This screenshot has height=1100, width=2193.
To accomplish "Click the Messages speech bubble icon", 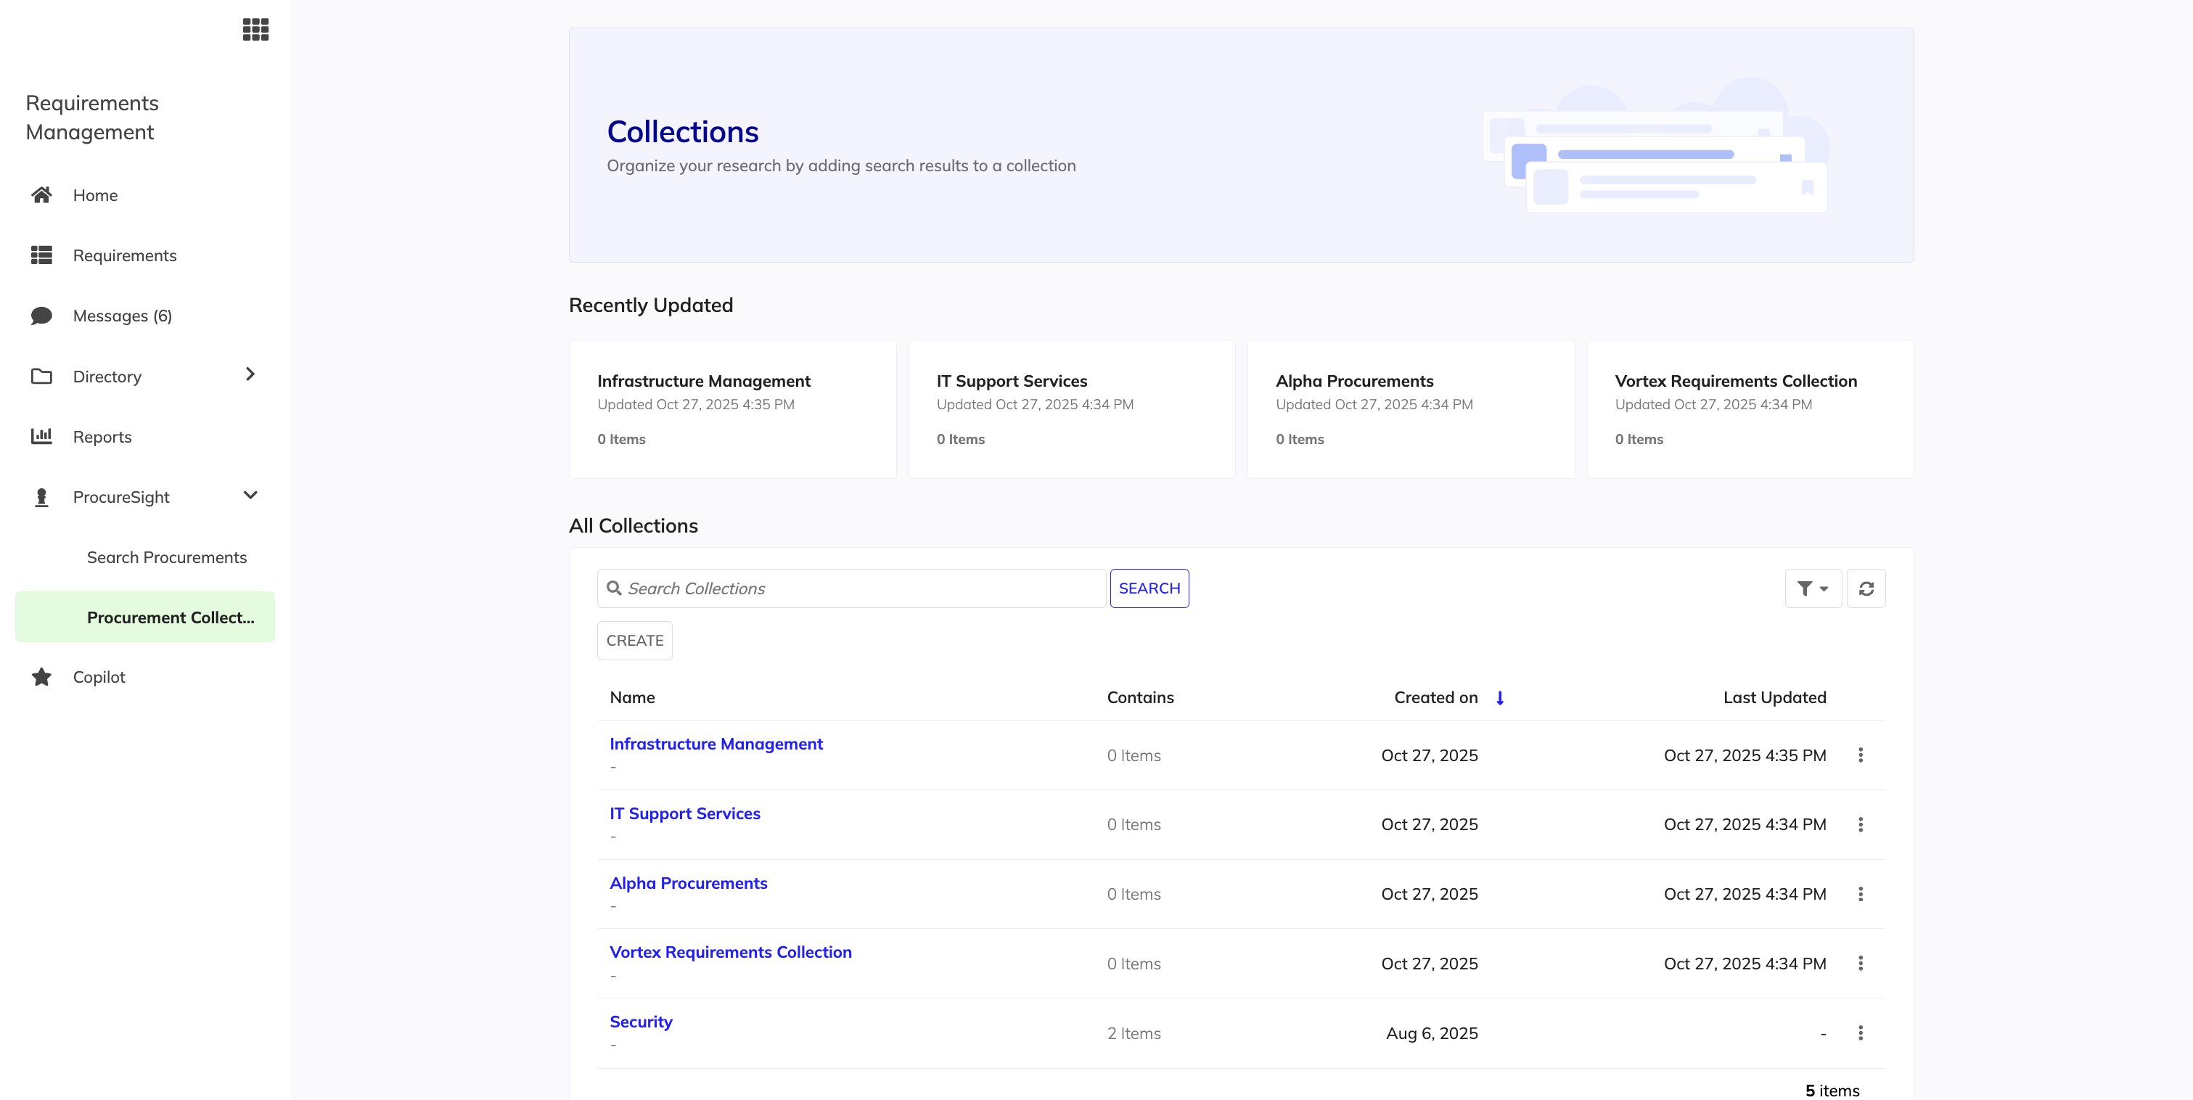I will [41, 316].
